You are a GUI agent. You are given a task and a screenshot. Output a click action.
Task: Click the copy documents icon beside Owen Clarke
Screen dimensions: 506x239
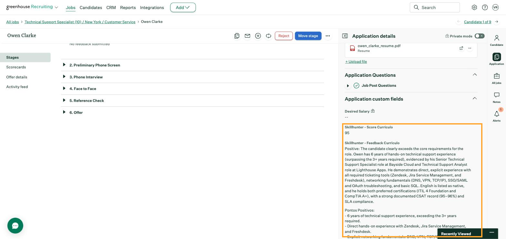tap(237, 36)
